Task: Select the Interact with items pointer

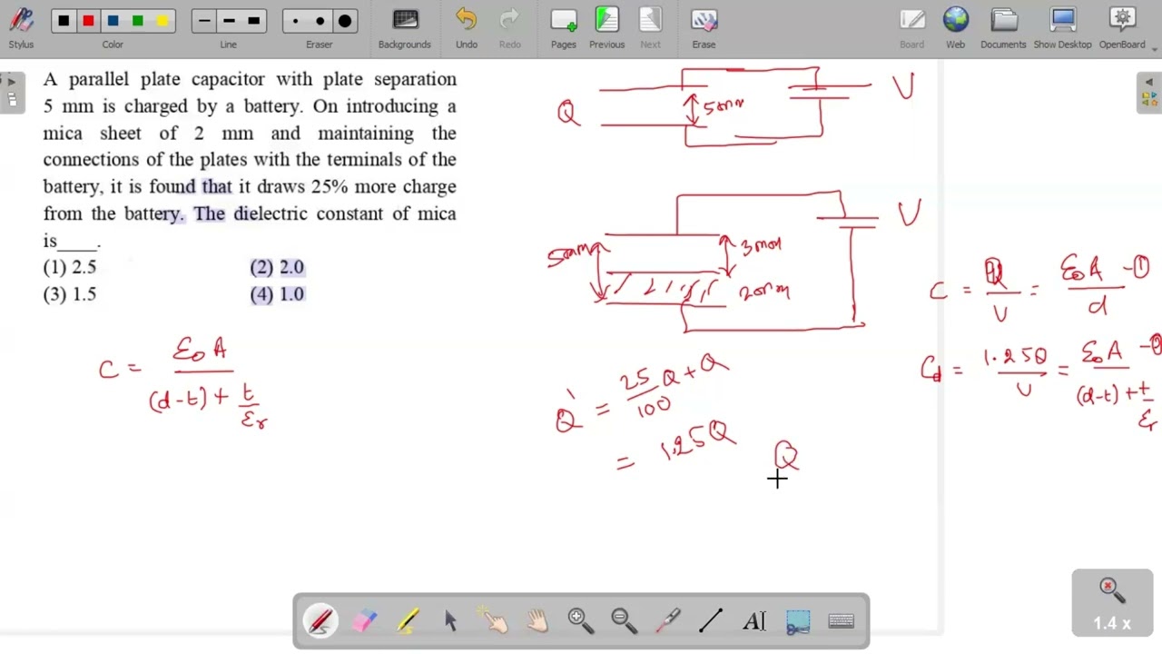Action: point(495,621)
